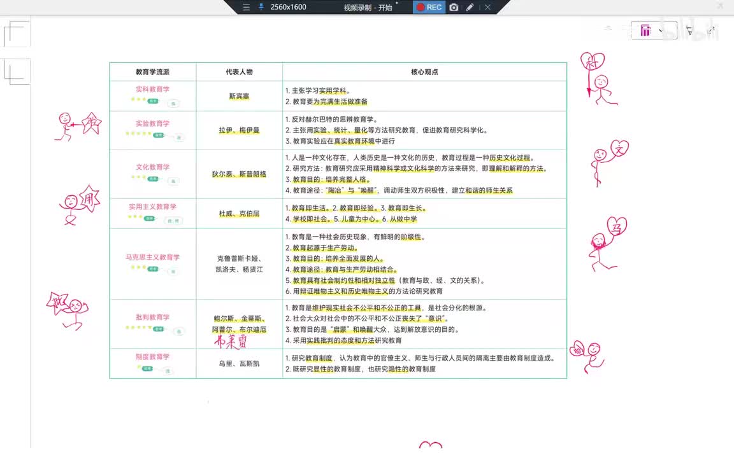Click the 代表人物 column header

pyautogui.click(x=239, y=72)
